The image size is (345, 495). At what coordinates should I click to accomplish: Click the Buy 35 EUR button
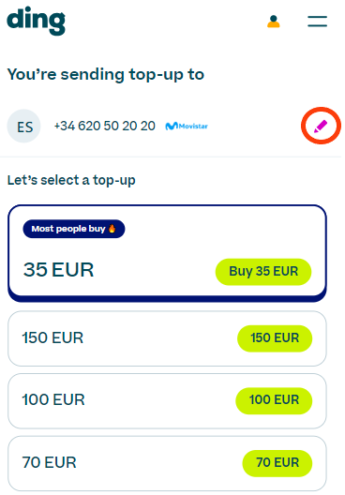pyautogui.click(x=263, y=272)
